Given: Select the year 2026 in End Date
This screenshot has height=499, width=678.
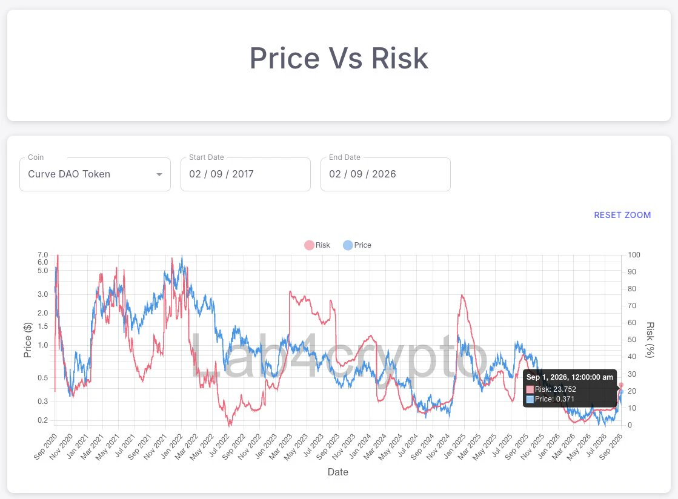Looking at the screenshot, I should coord(384,174).
